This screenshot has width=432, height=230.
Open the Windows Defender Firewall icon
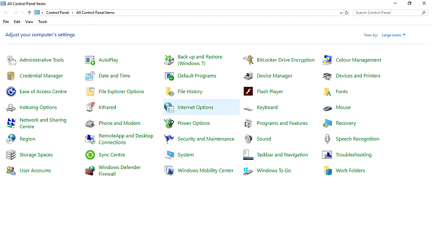[x=90, y=171]
